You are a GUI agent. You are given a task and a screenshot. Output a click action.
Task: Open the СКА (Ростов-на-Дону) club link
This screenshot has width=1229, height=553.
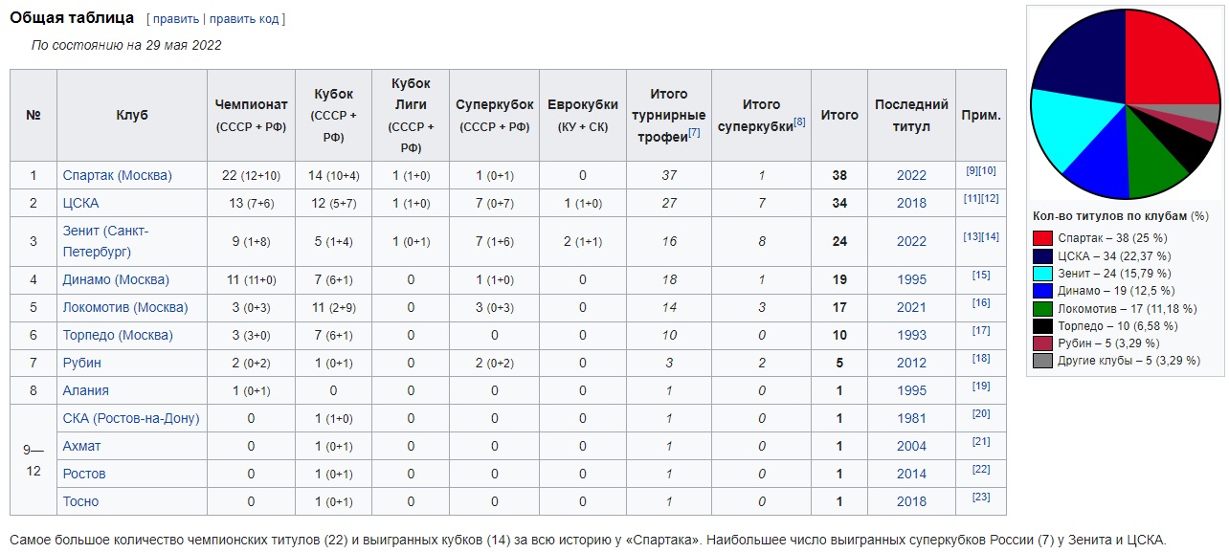click(x=131, y=418)
